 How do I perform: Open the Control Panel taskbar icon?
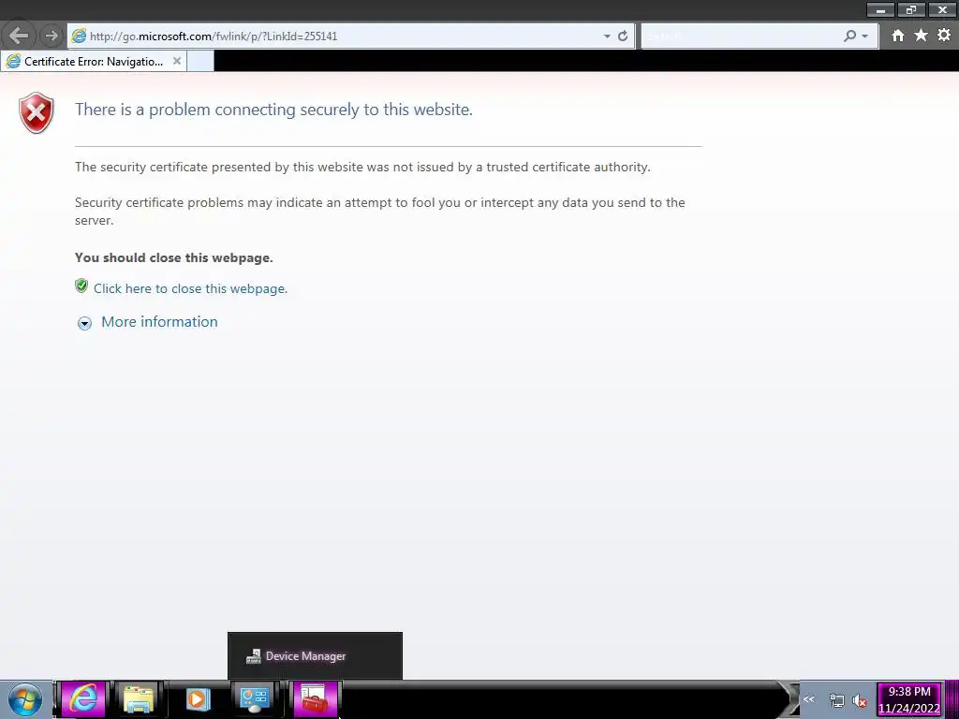click(255, 698)
